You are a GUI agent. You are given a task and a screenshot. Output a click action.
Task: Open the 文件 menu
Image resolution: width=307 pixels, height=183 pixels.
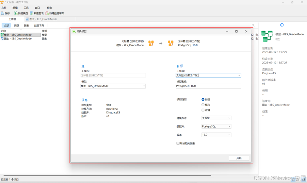pyautogui.click(x=4, y=8)
